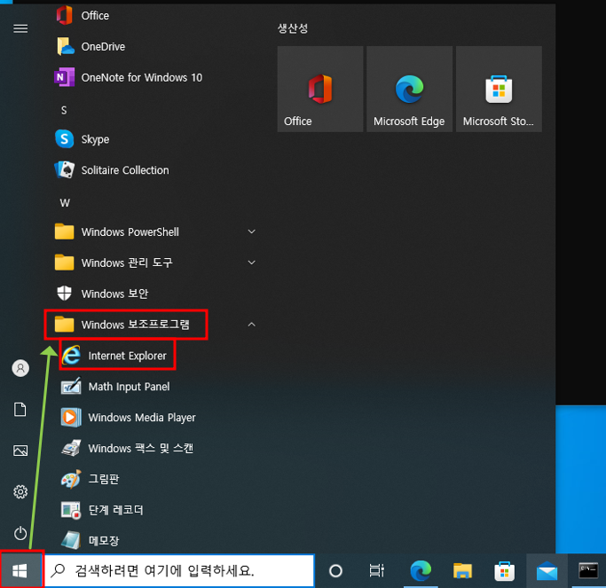This screenshot has height=588, width=606.
Task: Click the Windows PowerShell folder
Action: coord(154,232)
